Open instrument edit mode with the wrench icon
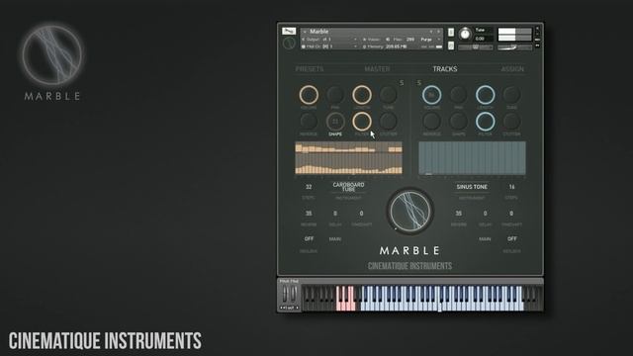This screenshot has width=633, height=356. 289,31
